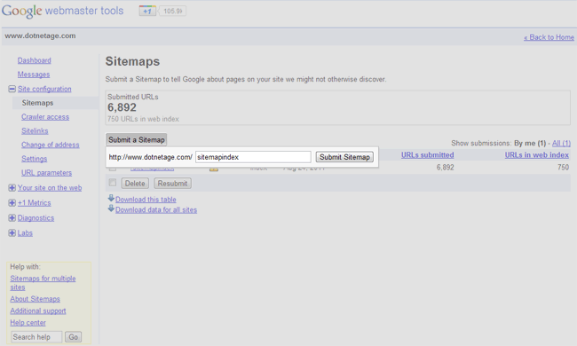The width and height of the screenshot is (577, 346).
Task: Click the 6,892 cell in table row
Action: coord(445,168)
